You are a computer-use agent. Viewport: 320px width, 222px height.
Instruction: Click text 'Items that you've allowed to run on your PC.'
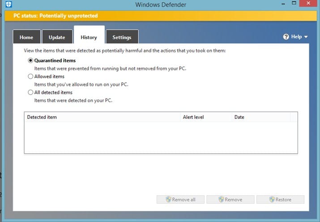(81, 84)
